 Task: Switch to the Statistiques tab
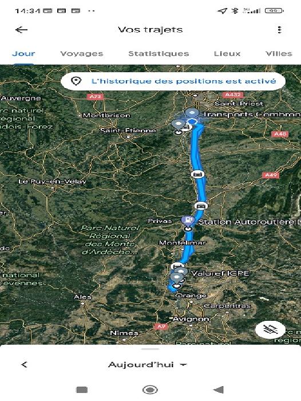(159, 53)
